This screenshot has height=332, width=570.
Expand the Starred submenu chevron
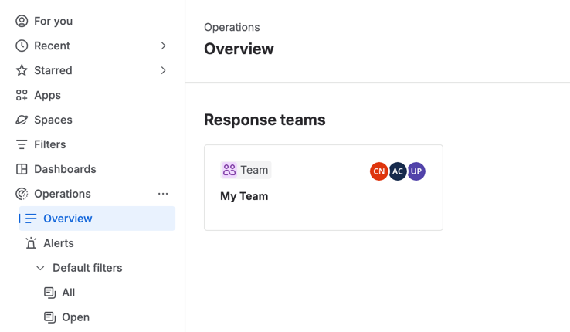(x=163, y=70)
